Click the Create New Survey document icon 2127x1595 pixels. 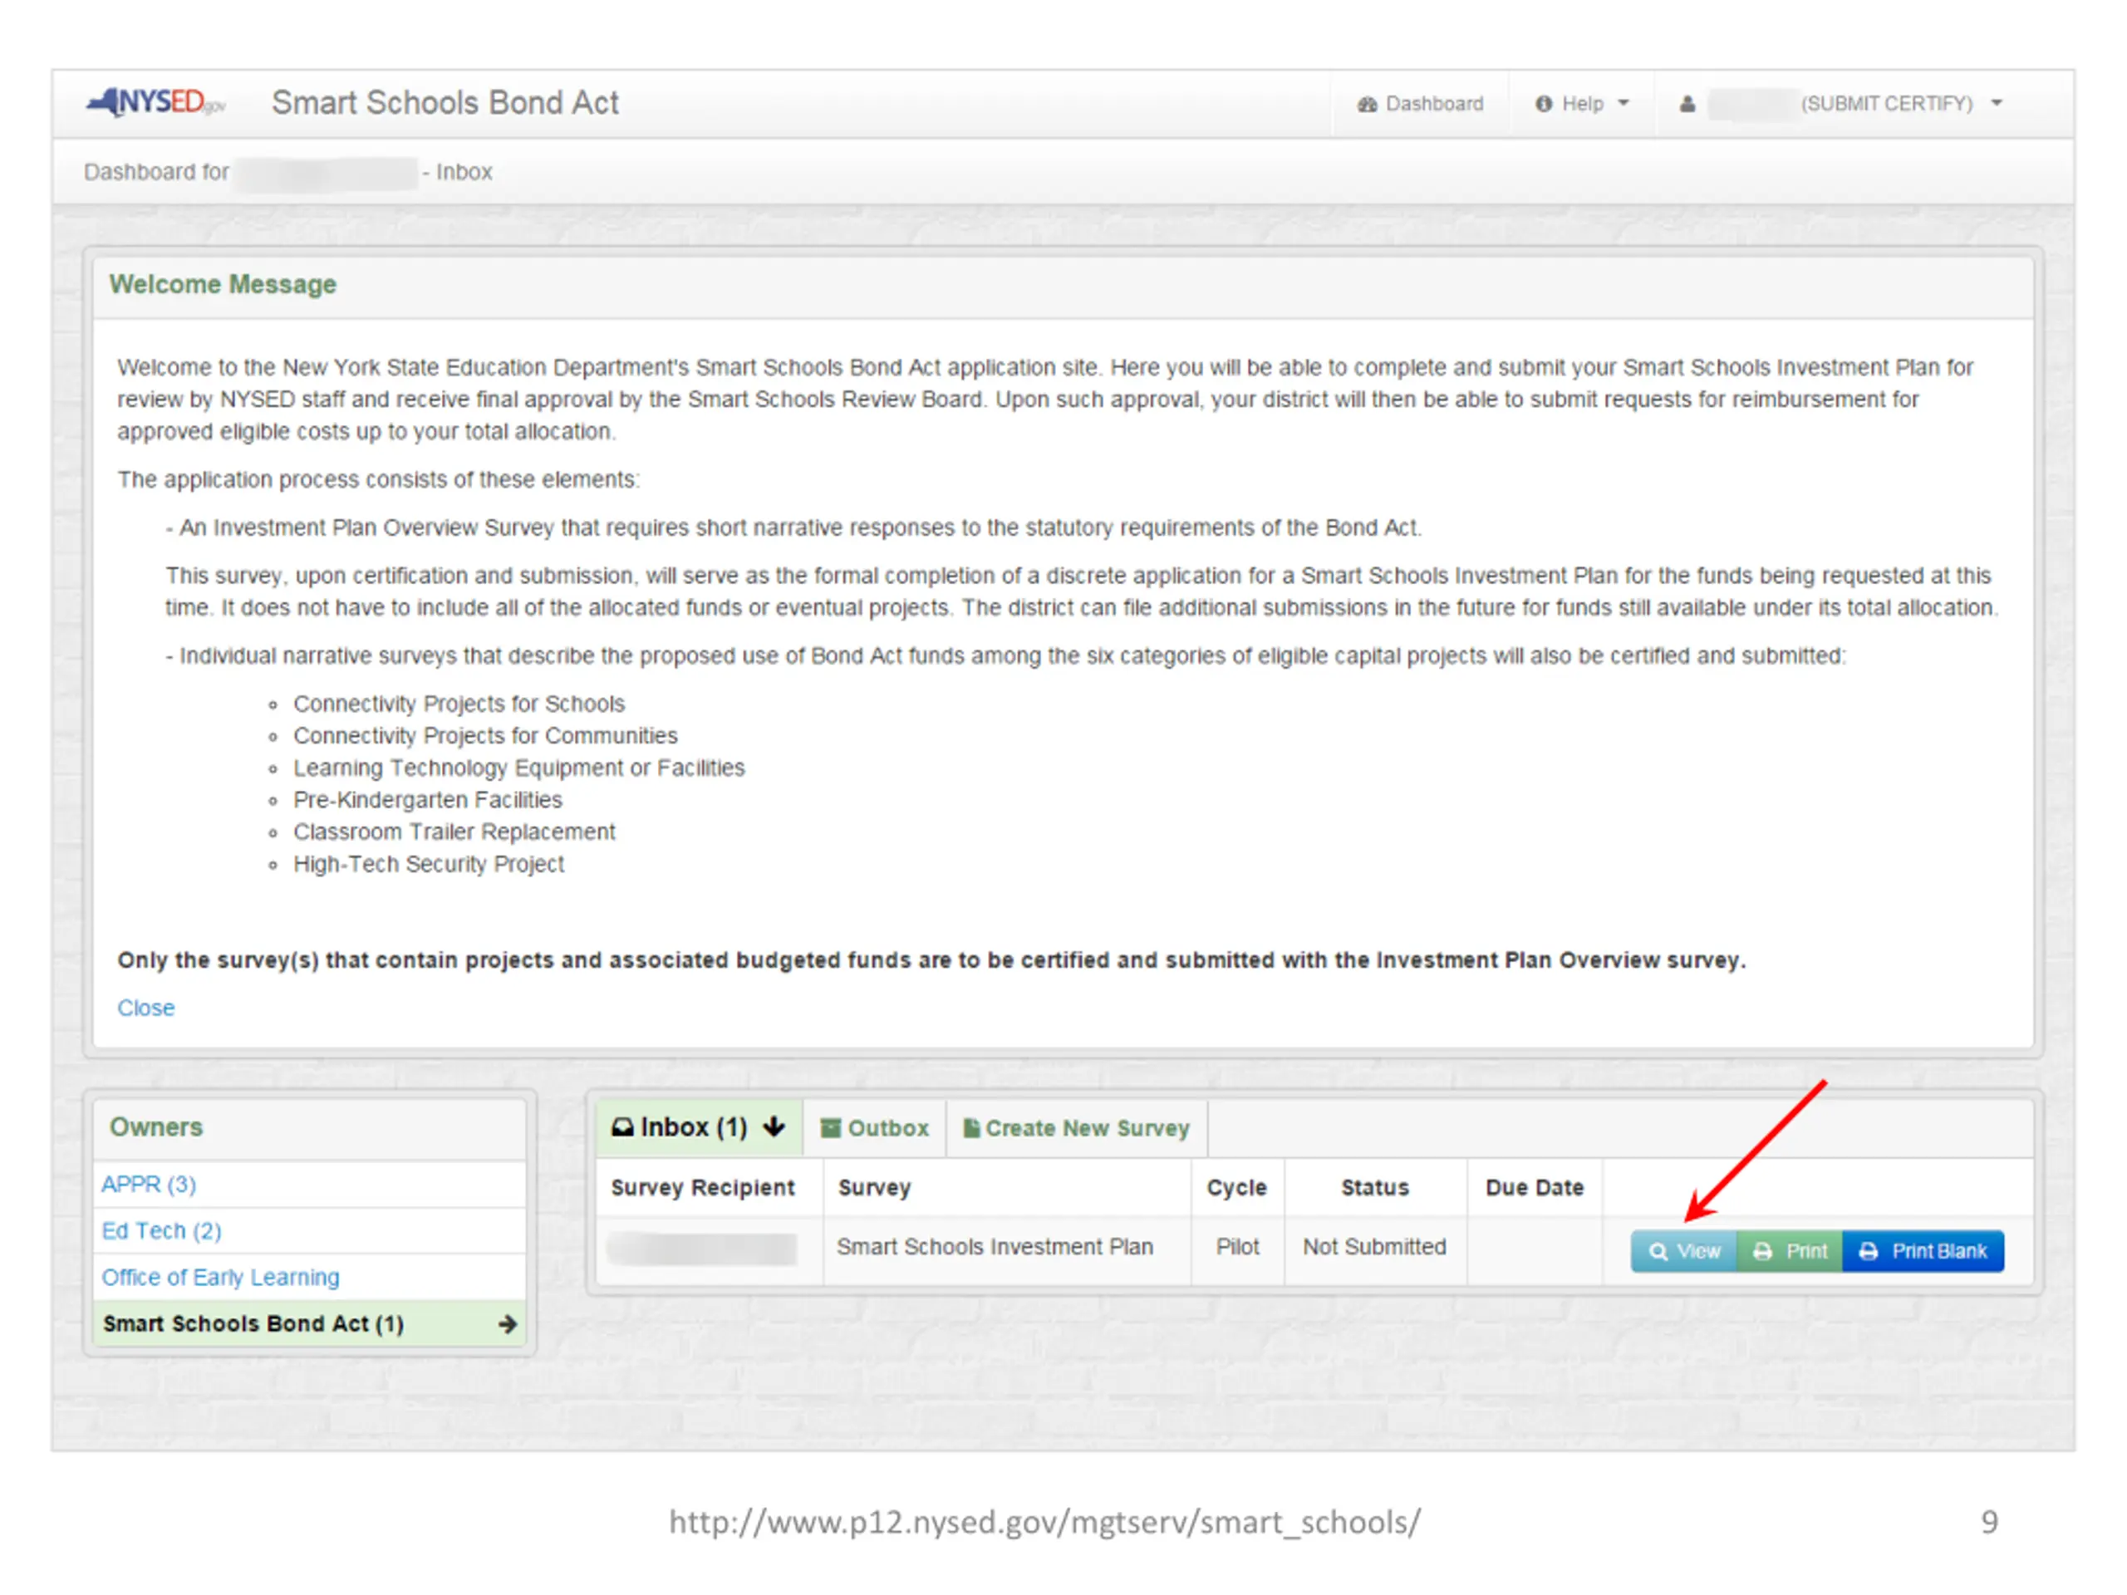[x=971, y=1128]
